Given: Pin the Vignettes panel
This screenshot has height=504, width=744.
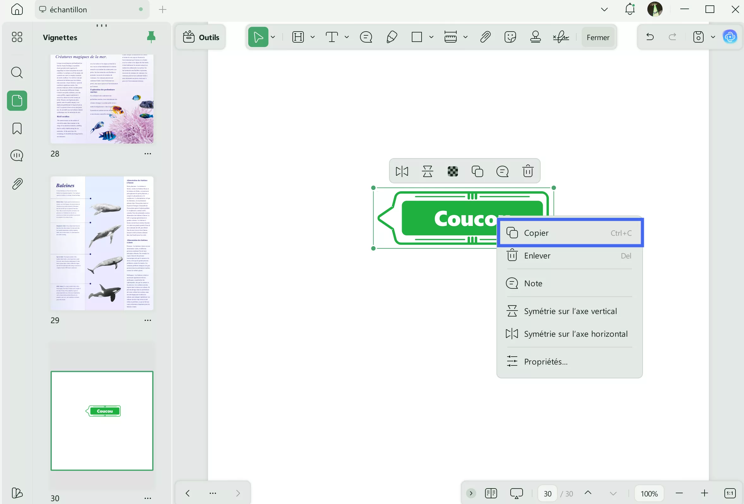Looking at the screenshot, I should (x=151, y=37).
